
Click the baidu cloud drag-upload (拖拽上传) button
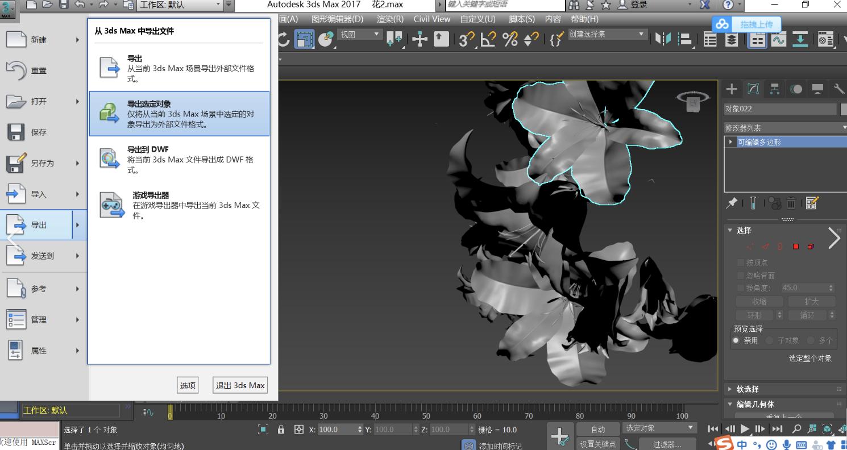746,24
